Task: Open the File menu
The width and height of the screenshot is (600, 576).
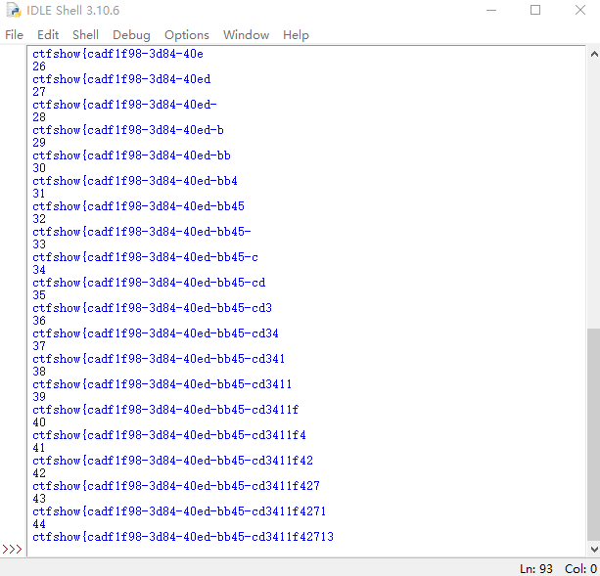Action: (14, 35)
